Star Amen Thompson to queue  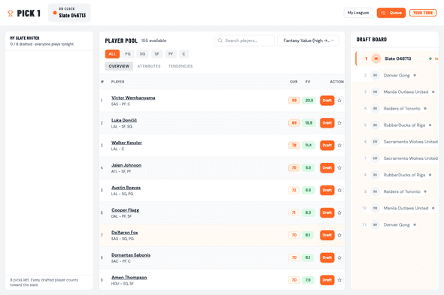click(x=339, y=280)
